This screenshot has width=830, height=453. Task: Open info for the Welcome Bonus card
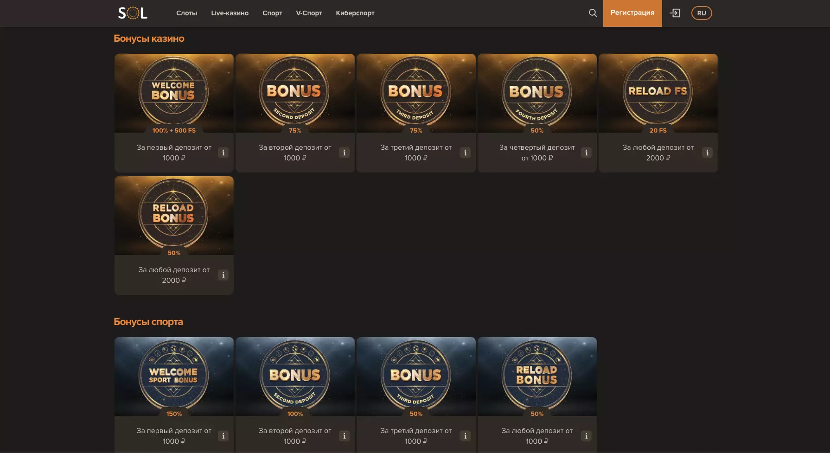(x=223, y=152)
